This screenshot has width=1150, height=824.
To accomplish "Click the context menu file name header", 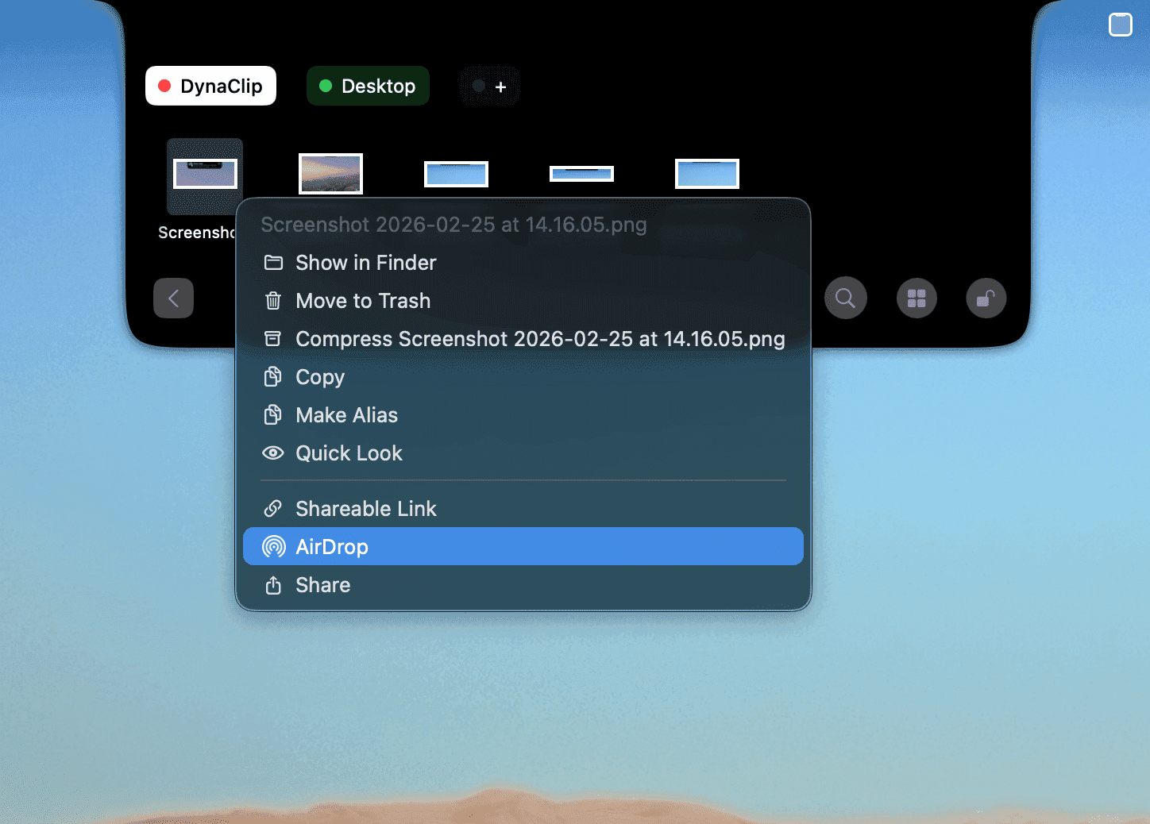I will 453,225.
